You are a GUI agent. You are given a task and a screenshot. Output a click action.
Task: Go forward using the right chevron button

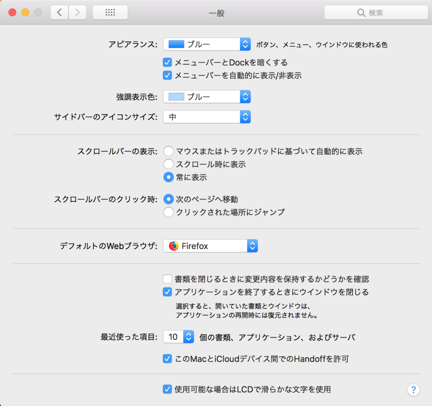pyautogui.click(x=78, y=12)
